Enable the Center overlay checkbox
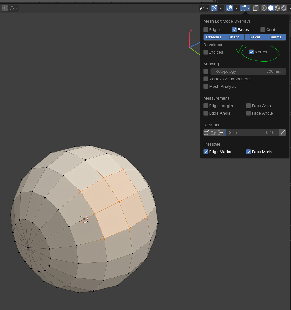291x310 pixels. click(263, 30)
